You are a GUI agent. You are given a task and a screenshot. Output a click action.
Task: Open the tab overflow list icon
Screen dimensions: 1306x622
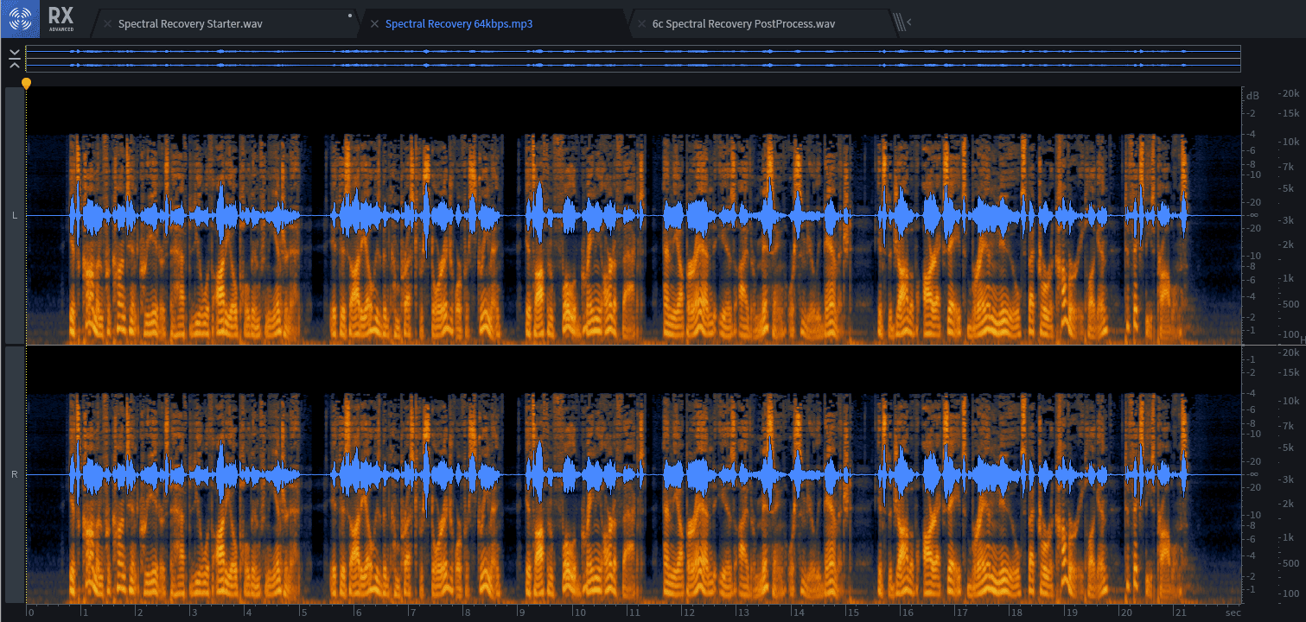pyautogui.click(x=902, y=22)
